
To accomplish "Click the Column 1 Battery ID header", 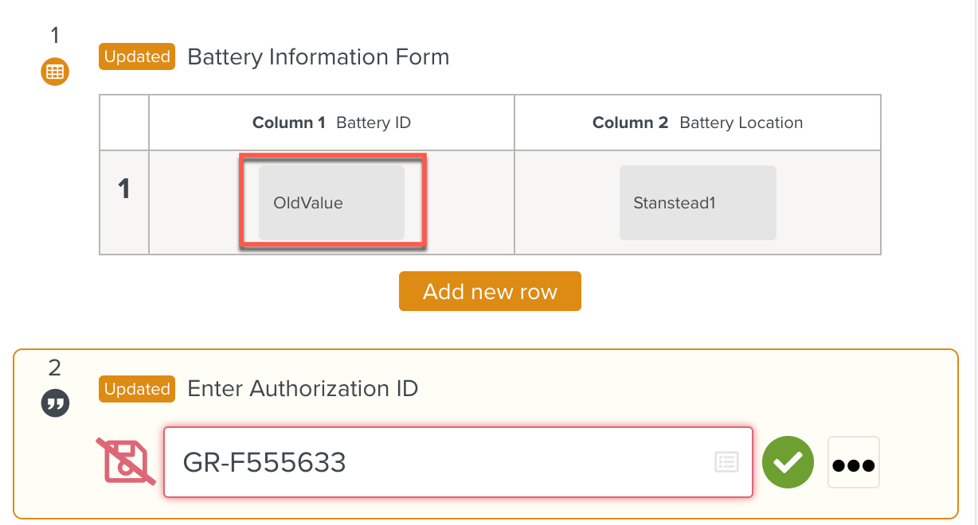I will point(331,122).
